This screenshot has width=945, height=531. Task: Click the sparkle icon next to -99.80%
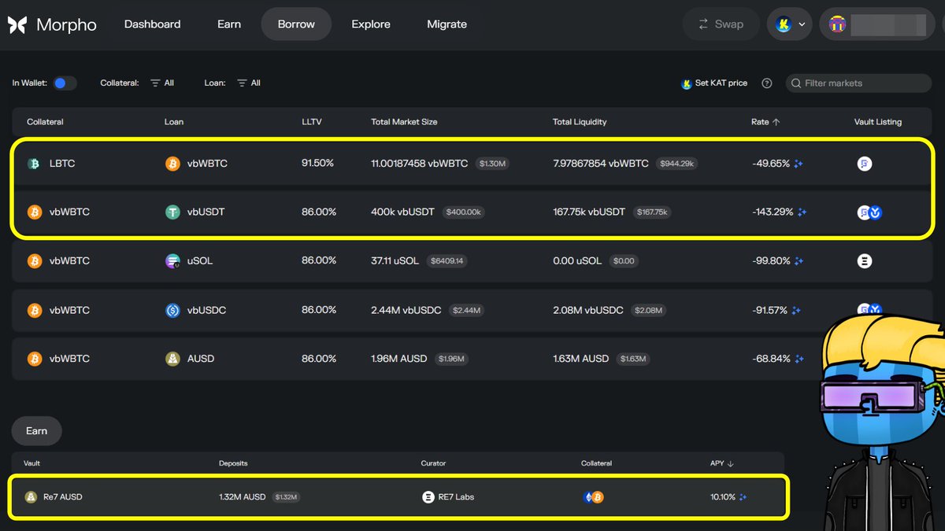(799, 260)
